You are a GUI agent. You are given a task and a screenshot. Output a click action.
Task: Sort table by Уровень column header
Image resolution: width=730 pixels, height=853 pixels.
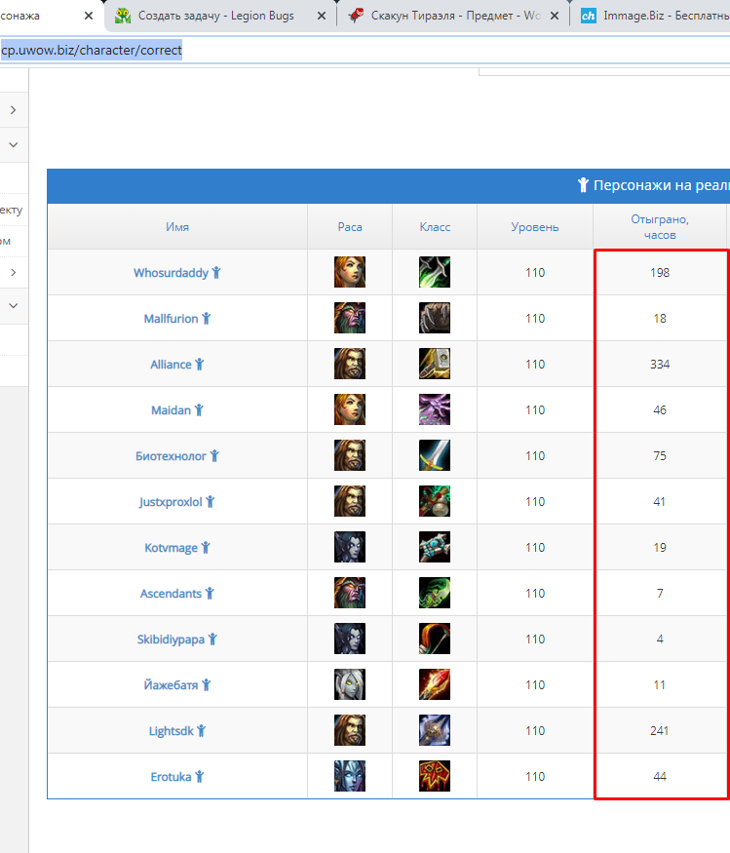tap(535, 227)
